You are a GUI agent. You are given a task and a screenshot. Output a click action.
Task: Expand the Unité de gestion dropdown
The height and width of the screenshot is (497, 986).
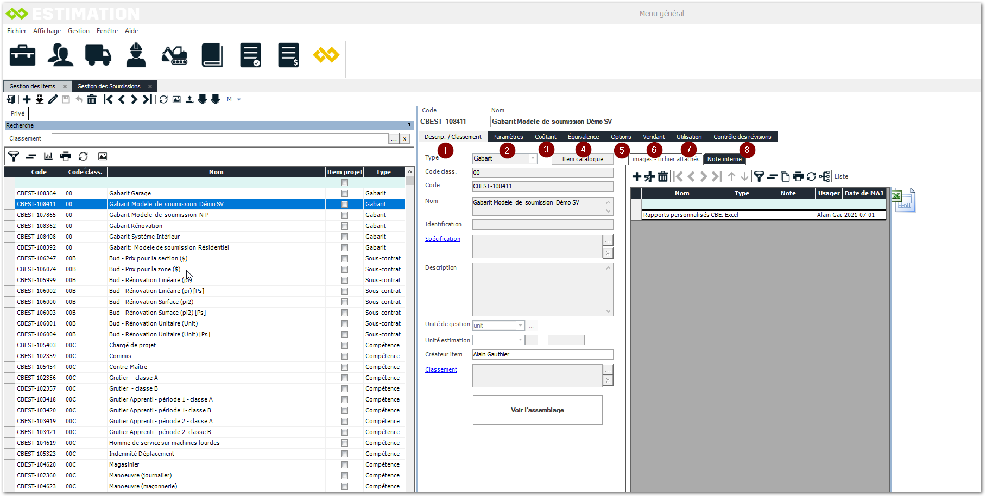520,326
